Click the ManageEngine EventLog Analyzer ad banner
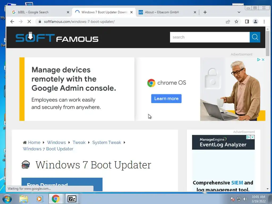Screen dimensions: 272x204 click(223, 163)
